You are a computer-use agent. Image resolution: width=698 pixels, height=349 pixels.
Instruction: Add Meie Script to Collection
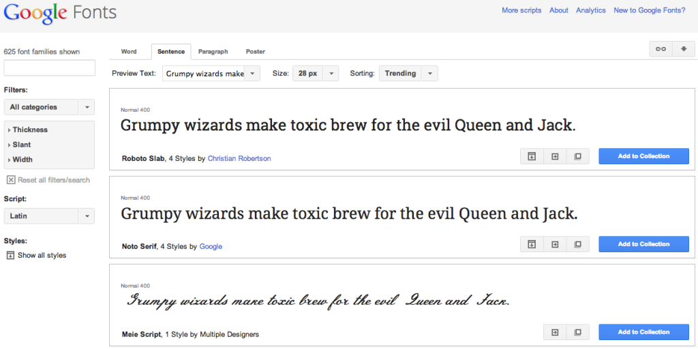(643, 332)
